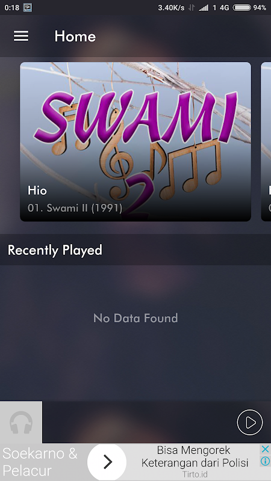This screenshot has width=271, height=481.
Task: Open the ad info icon
Action: [265, 461]
